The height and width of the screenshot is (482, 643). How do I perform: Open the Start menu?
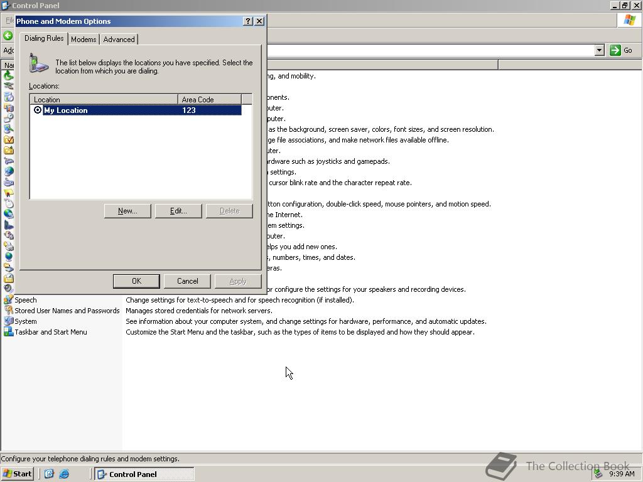pyautogui.click(x=17, y=474)
